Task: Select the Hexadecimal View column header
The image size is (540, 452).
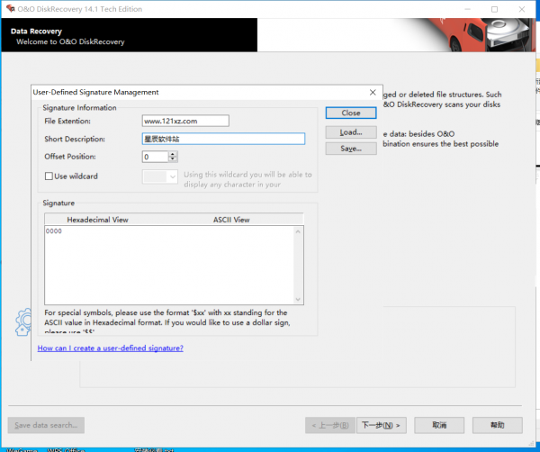Action: (97, 220)
